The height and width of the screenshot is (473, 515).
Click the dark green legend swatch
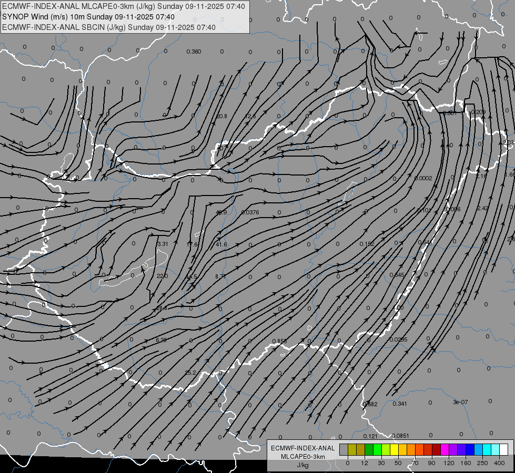[x=369, y=449]
